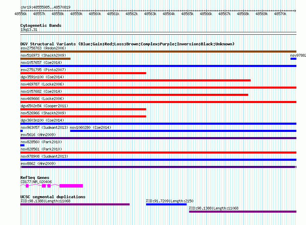Click the esv2758763 (Redon2006) brown variant bar

pos(158,52)
